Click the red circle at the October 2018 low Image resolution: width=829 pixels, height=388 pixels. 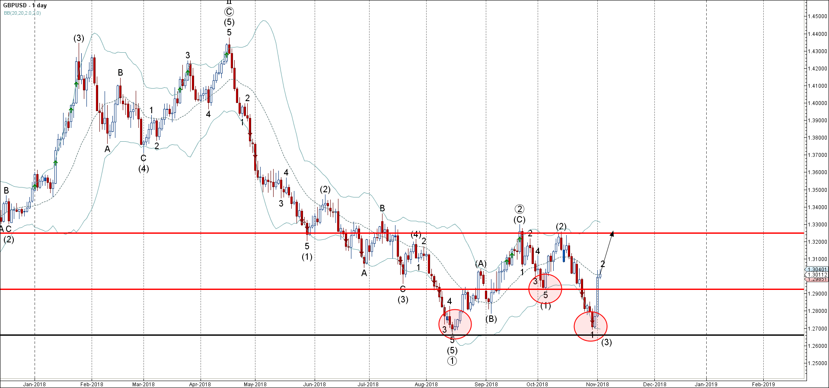[x=545, y=289]
